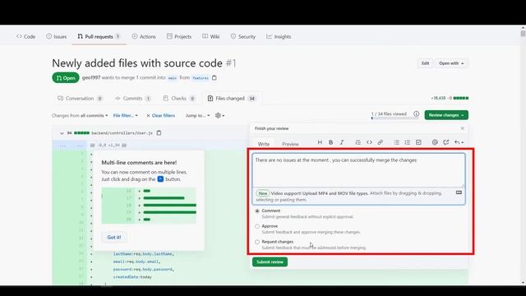Apply italic formatting in the review editor
Screen dimensions: 526x296
pos(342,142)
